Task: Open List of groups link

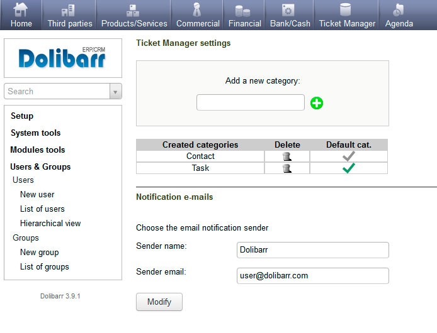Action: (45, 267)
